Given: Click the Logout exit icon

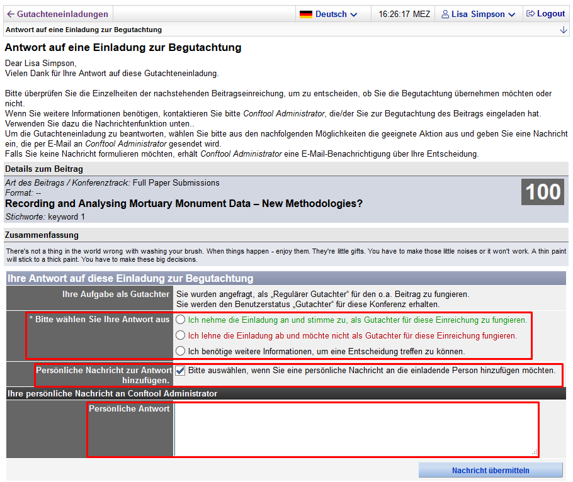Looking at the screenshot, I should (530, 14).
